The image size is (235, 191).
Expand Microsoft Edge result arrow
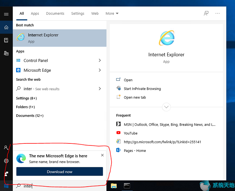point(100,70)
